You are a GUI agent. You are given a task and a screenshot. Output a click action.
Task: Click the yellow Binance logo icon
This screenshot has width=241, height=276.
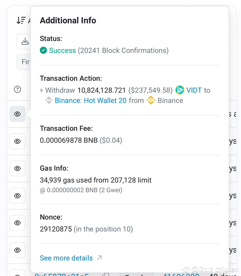(151, 100)
